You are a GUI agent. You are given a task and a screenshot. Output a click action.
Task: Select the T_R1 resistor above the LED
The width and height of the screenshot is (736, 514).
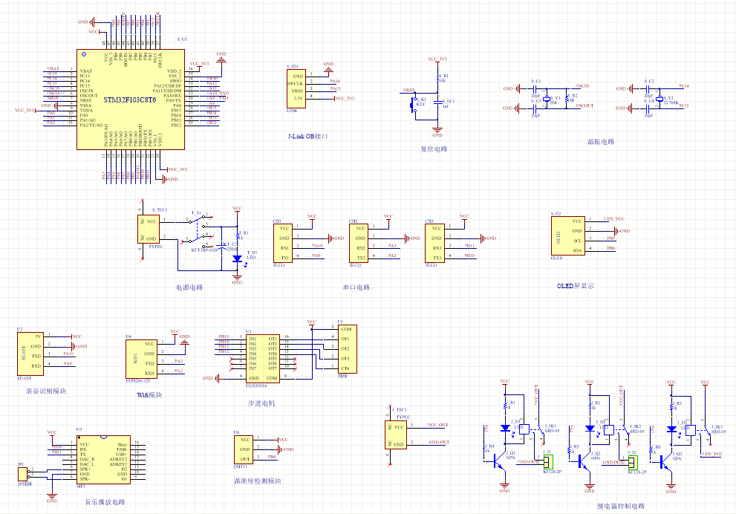click(238, 235)
